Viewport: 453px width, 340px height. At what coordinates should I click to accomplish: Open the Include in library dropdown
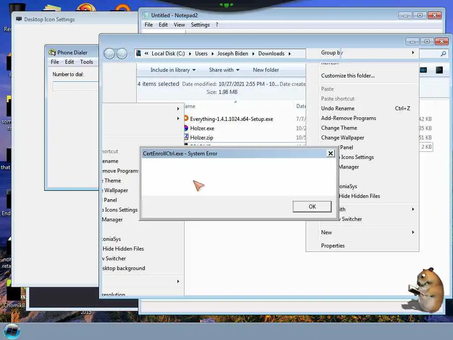pos(173,70)
